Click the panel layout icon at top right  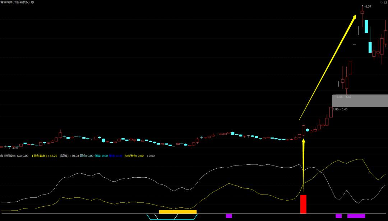coord(386,2)
